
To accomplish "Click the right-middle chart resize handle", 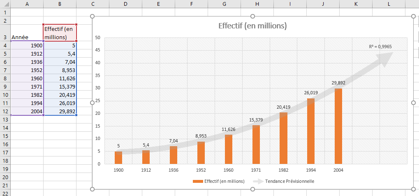I will 413,103.
